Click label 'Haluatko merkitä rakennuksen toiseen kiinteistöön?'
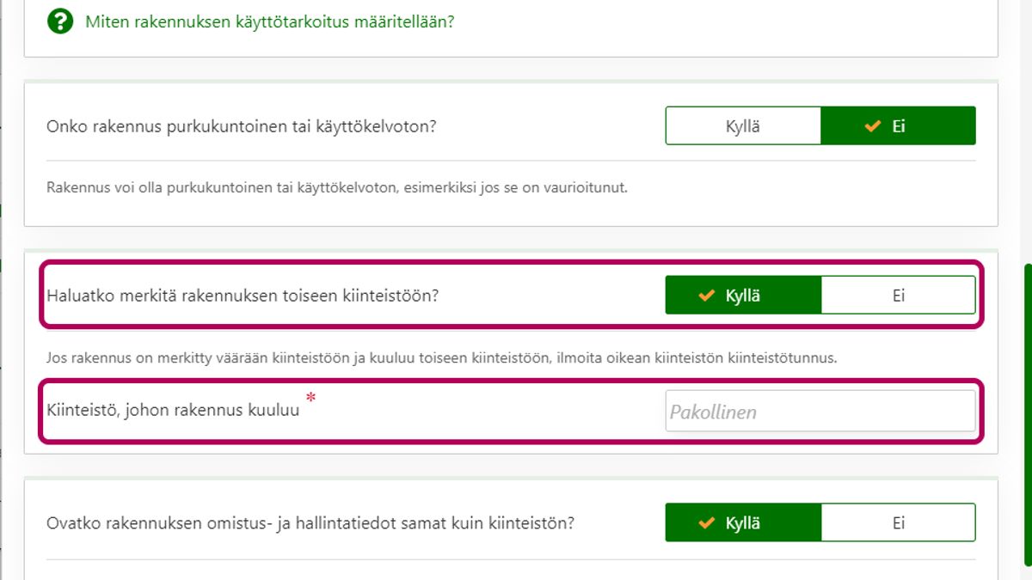 (x=243, y=296)
